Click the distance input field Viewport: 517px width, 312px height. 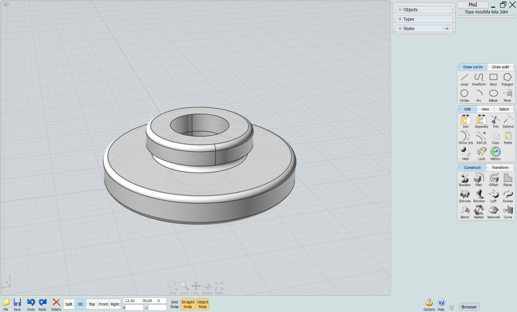(x=134, y=307)
